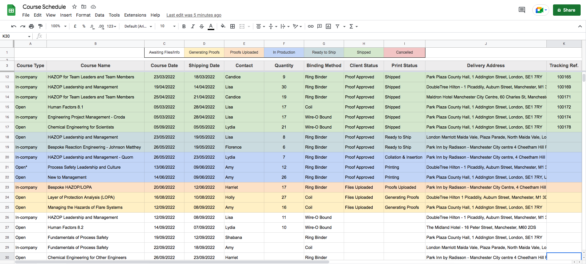Decrease decimal places icon

pyautogui.click(x=92, y=26)
